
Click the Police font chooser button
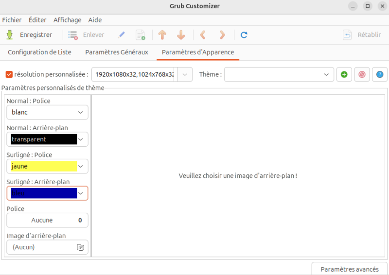47,220
